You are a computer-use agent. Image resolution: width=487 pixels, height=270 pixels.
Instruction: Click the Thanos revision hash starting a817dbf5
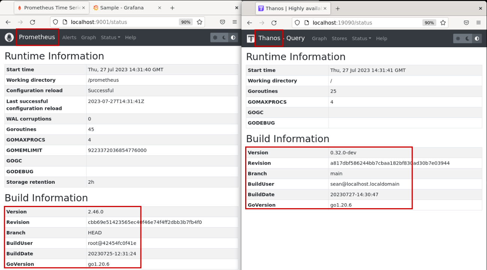pos(390,163)
